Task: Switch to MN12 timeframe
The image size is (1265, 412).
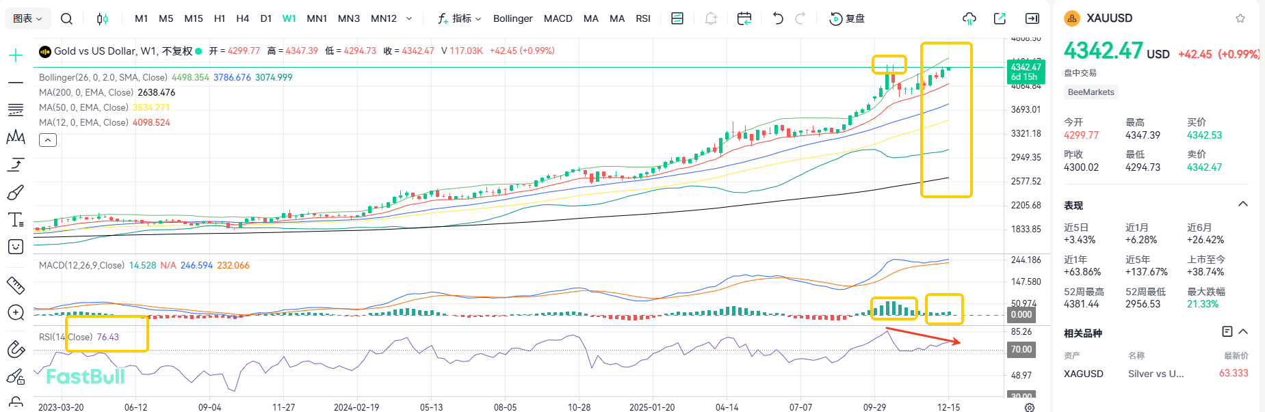Action: pos(384,18)
